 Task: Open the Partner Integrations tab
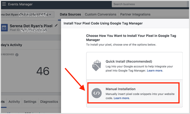pos(135,14)
